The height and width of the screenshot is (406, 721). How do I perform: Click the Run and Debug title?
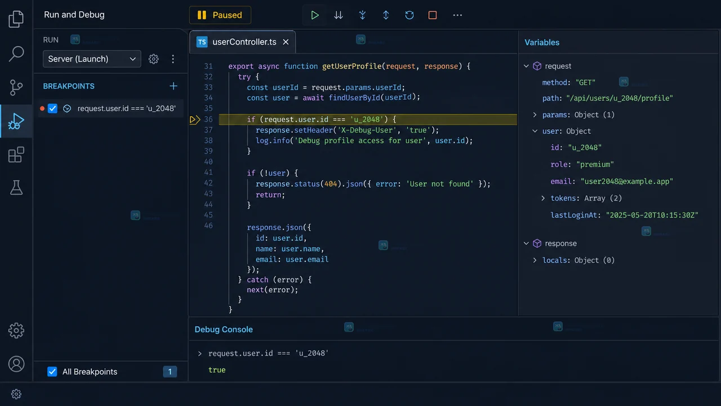click(x=74, y=15)
